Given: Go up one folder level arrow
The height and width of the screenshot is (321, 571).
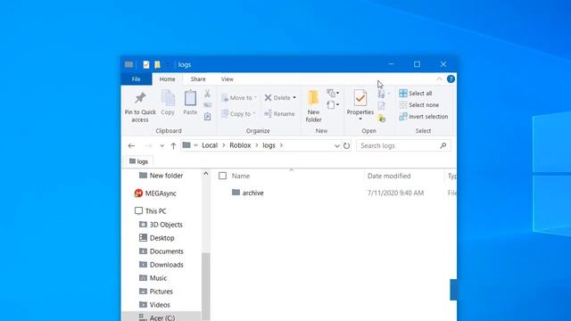Looking at the screenshot, I should click(x=173, y=146).
